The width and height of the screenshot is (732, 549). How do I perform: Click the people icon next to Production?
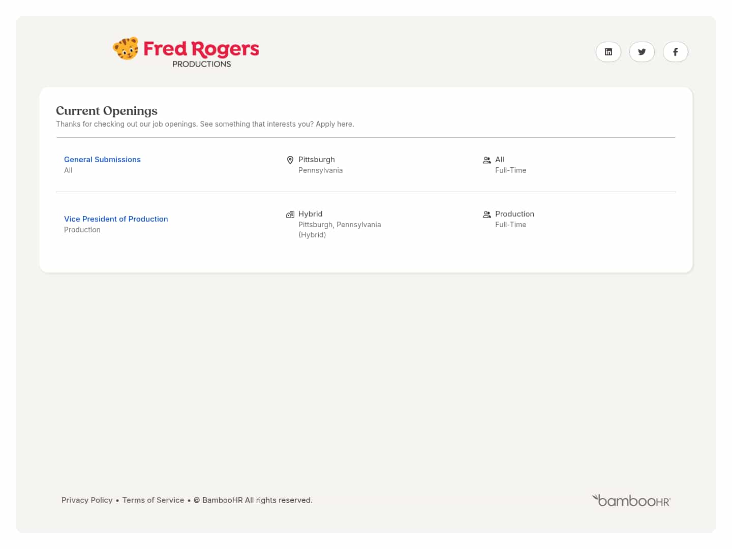(486, 215)
